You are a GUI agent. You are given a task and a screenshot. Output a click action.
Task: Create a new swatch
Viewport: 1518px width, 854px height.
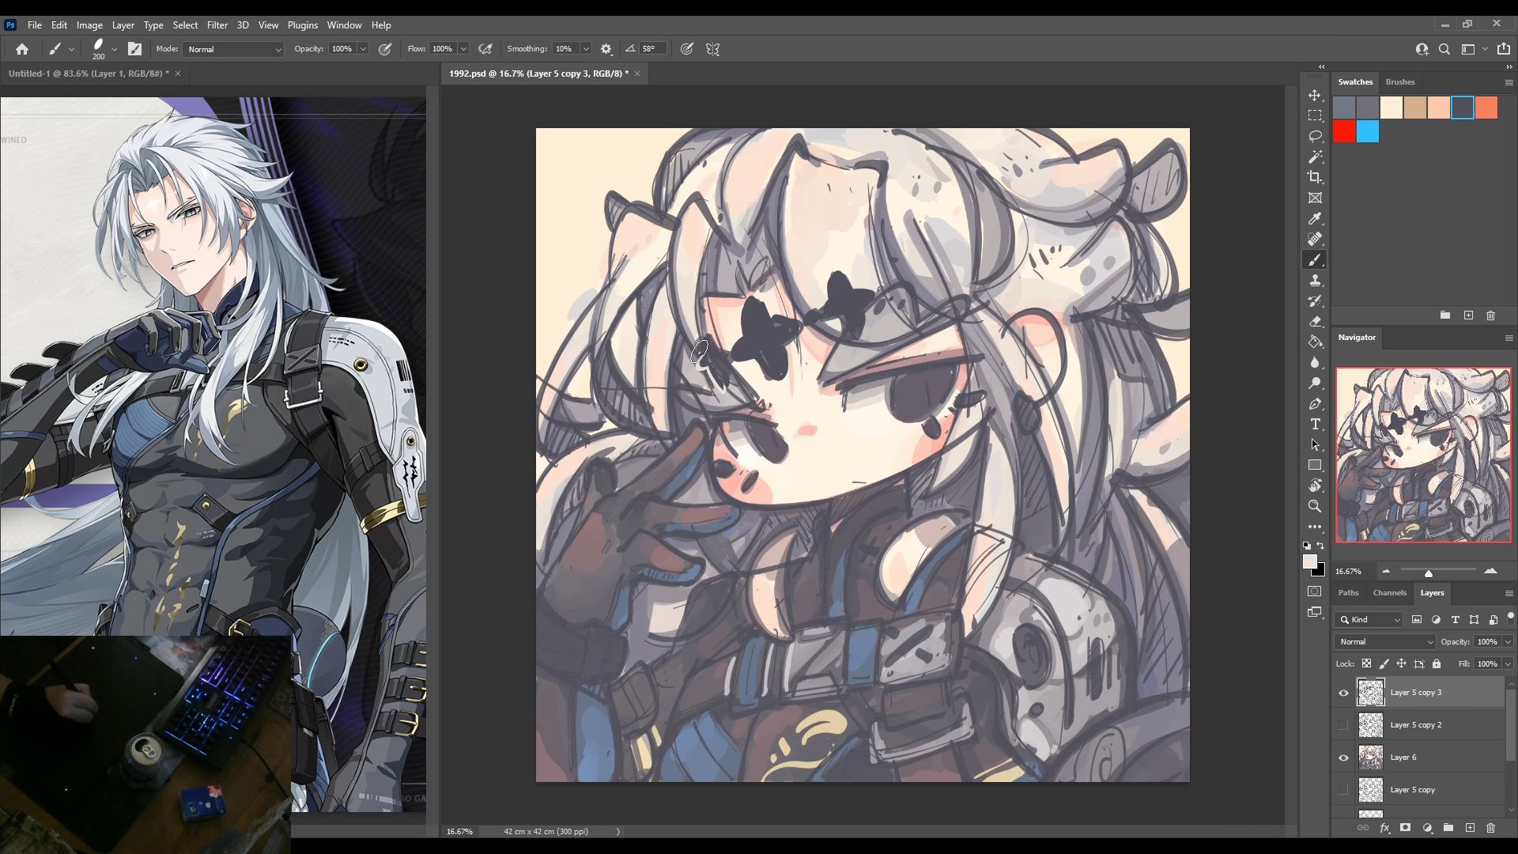pos(1468,316)
